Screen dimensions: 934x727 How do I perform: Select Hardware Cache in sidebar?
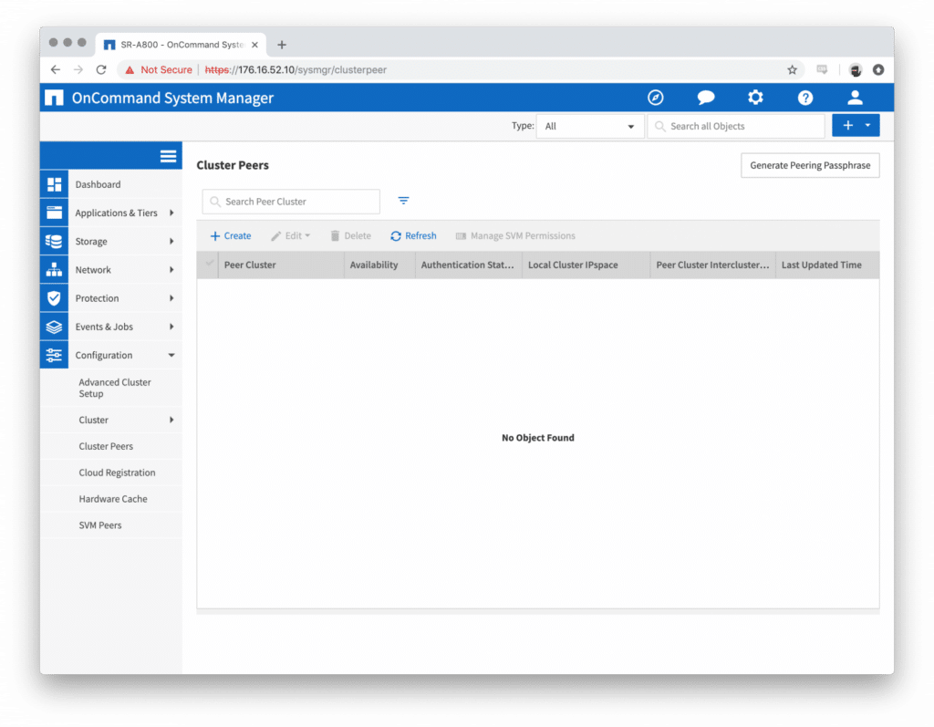[113, 499]
